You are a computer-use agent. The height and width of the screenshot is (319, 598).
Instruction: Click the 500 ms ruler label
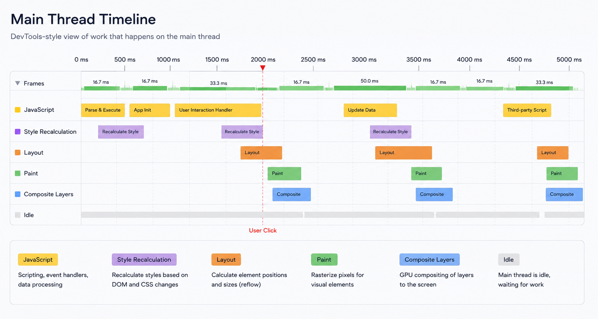[x=125, y=60]
